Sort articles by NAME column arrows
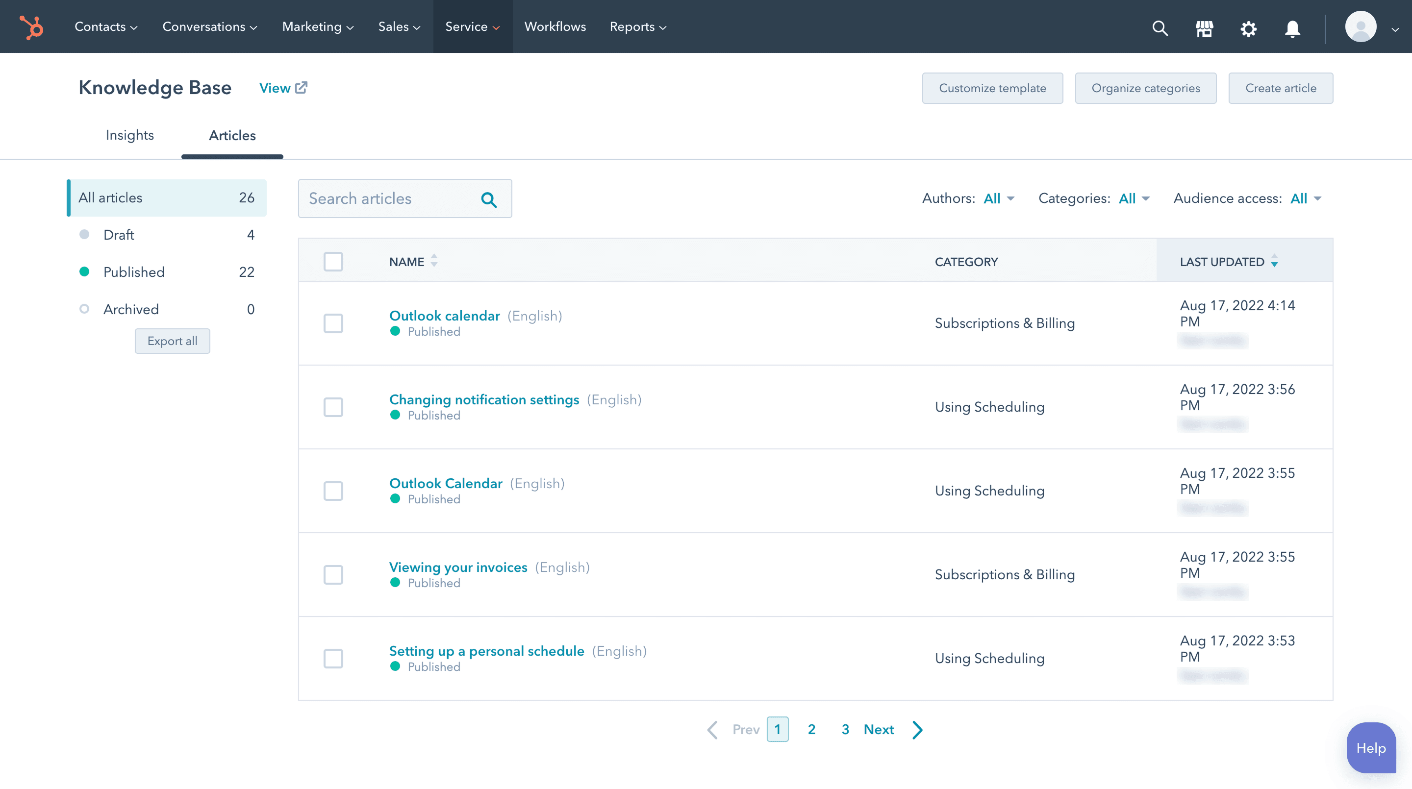 pyautogui.click(x=433, y=261)
